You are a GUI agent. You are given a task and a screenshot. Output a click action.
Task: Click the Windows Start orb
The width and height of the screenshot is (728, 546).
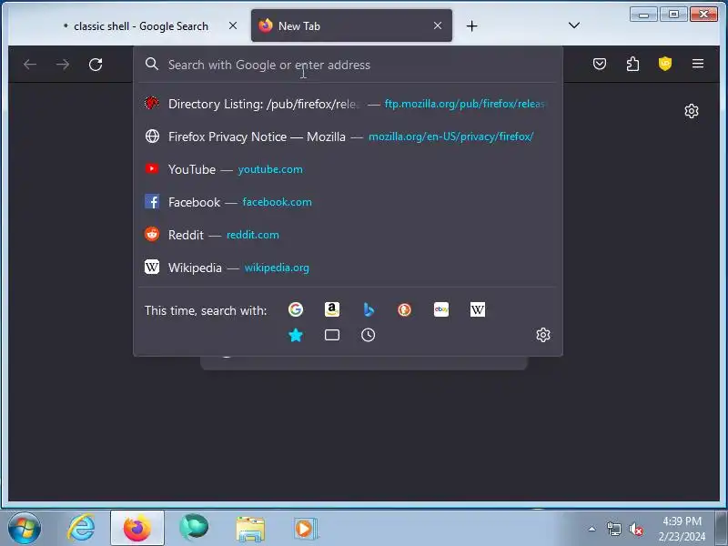(x=25, y=528)
